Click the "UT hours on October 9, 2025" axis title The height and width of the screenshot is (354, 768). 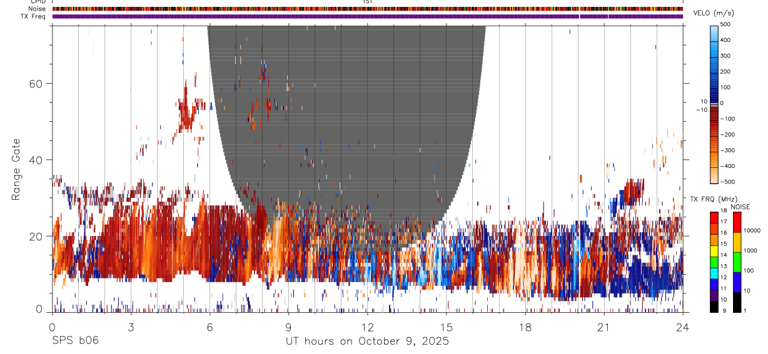(x=367, y=342)
